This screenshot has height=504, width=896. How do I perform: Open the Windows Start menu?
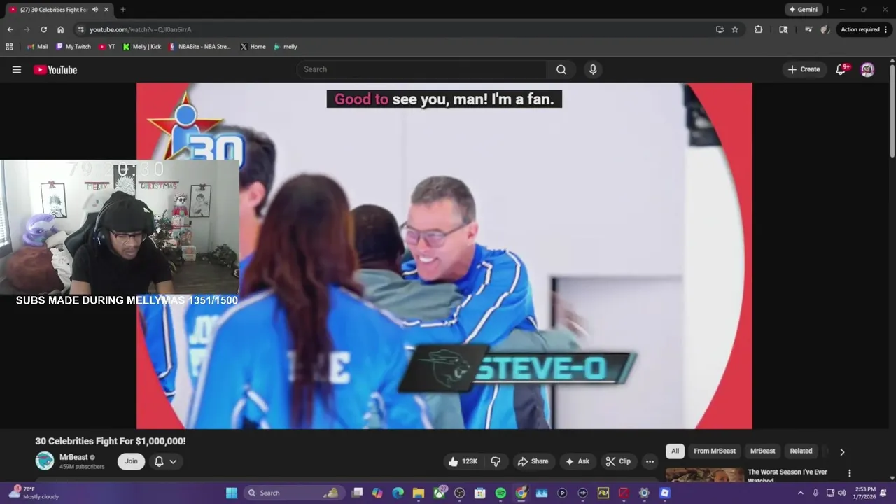point(232,493)
